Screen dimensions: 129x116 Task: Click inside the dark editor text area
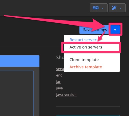click(17, 93)
